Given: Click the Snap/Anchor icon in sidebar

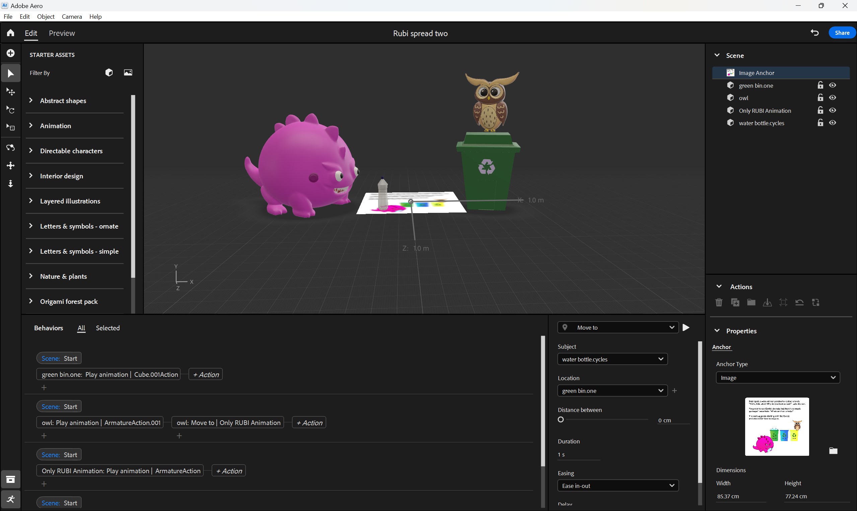Looking at the screenshot, I should click(10, 184).
